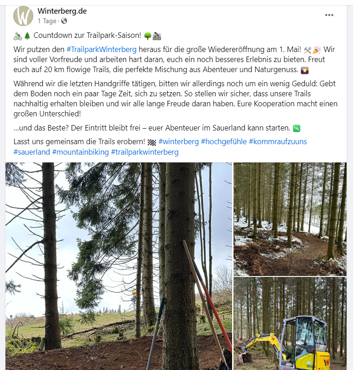
Task: Click the "1 Tage" post timestamp
Action: pyautogui.click(x=47, y=21)
